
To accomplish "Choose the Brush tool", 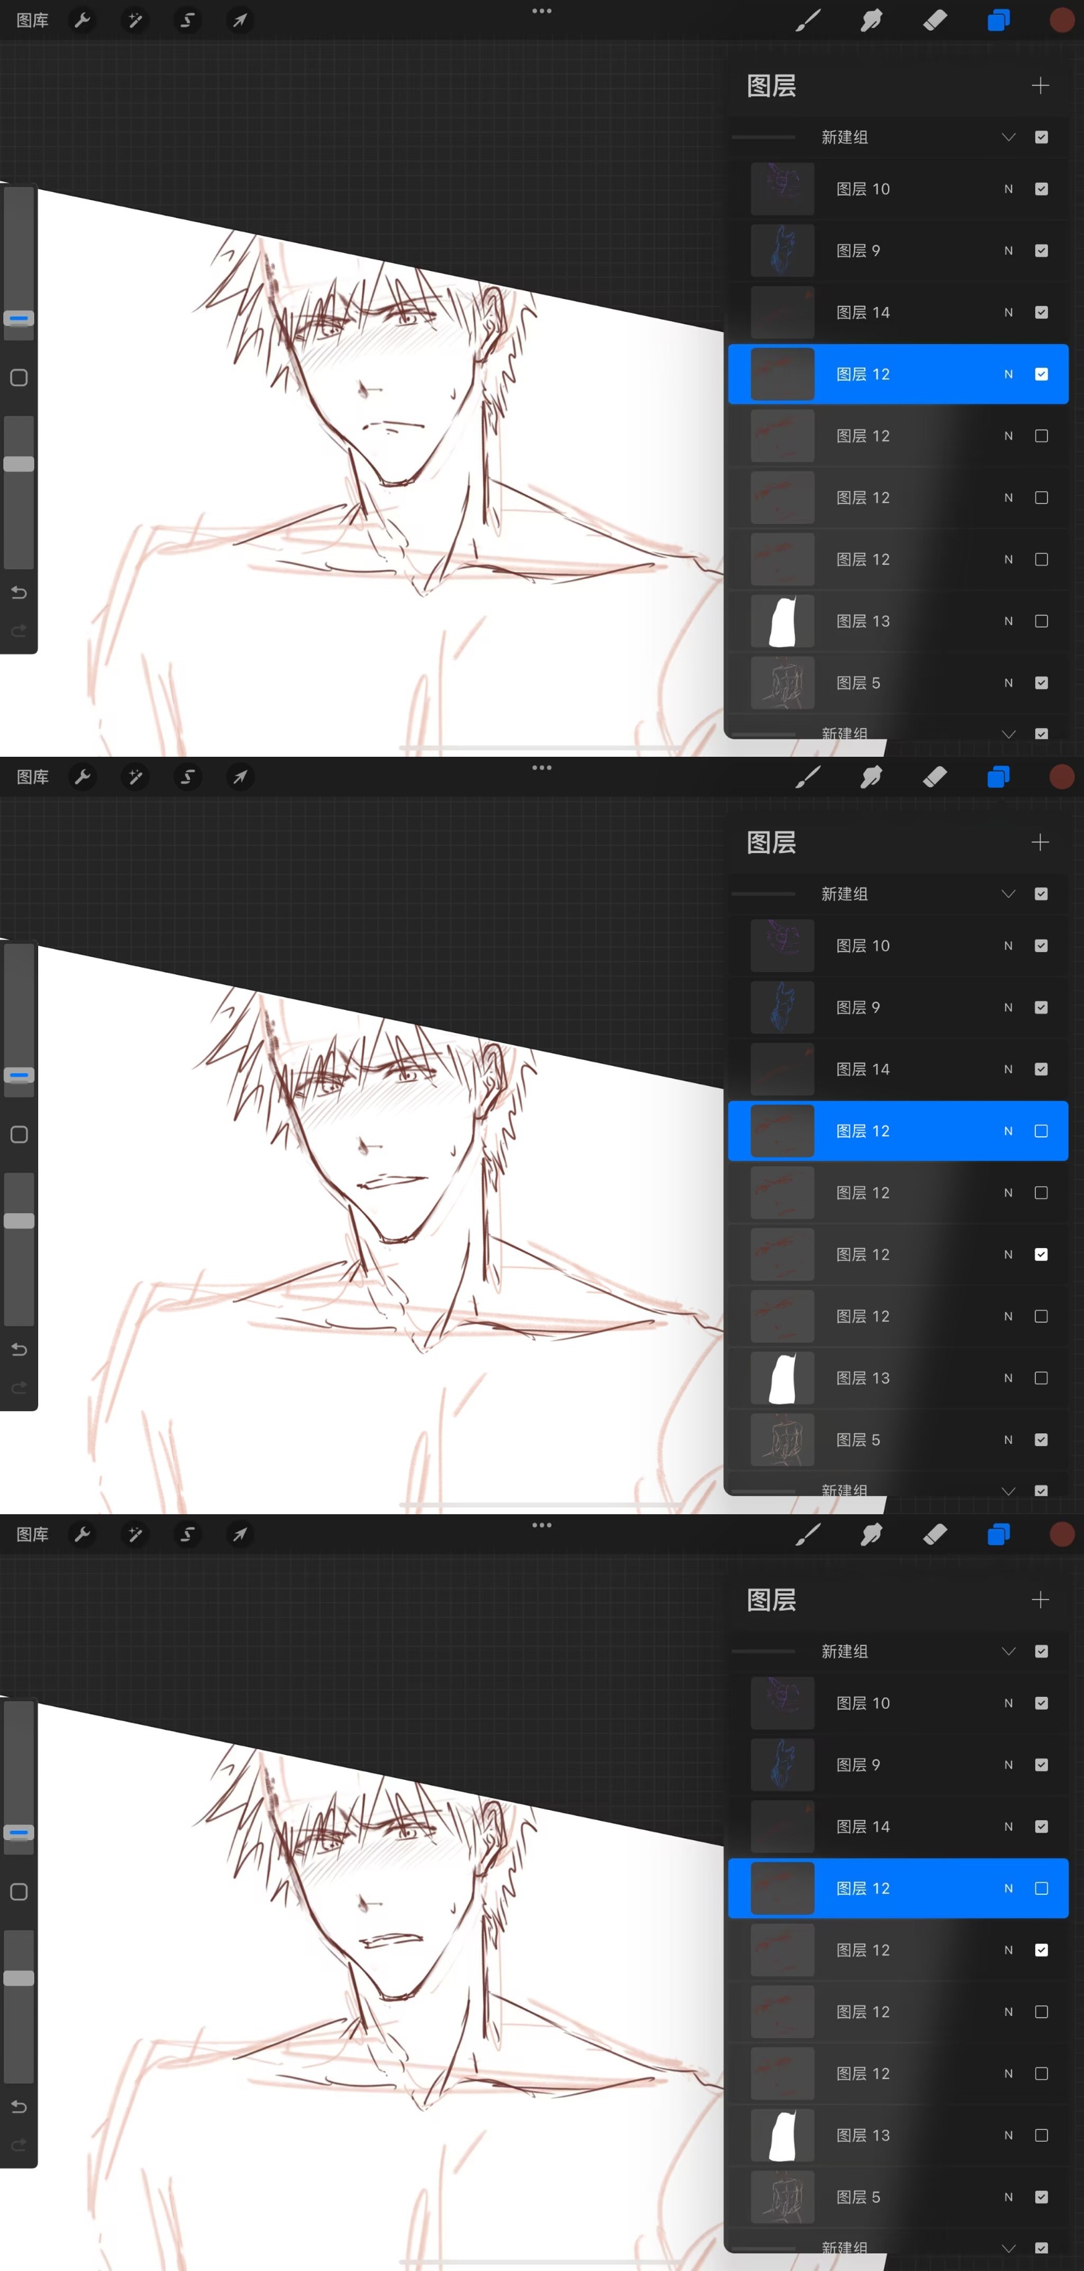I will click(807, 19).
